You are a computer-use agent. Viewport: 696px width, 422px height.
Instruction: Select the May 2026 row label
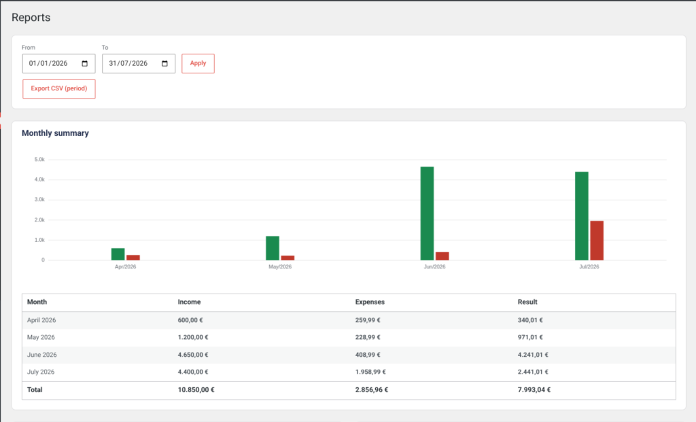[41, 337]
